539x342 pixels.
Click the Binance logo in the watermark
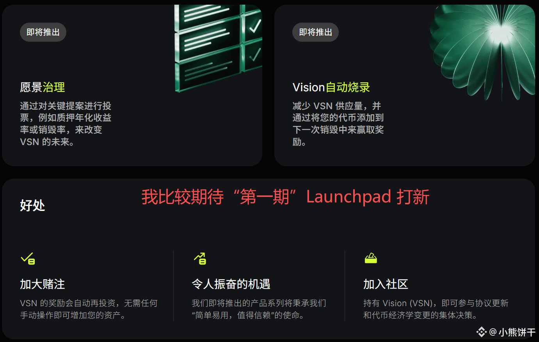481,332
